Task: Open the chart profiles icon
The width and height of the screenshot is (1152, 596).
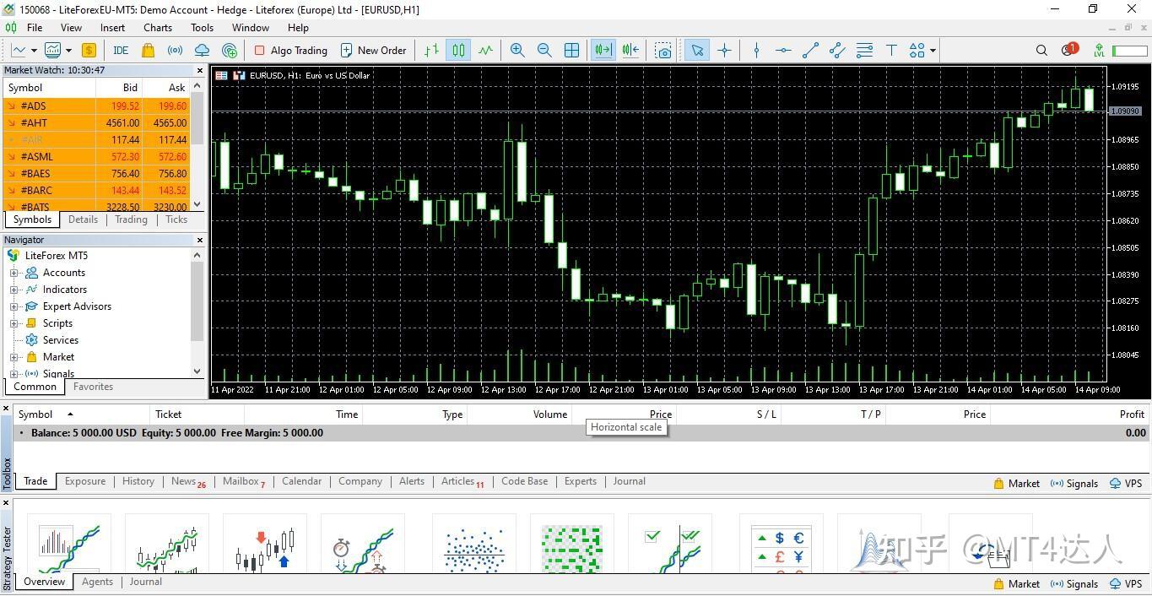Action: pos(53,51)
